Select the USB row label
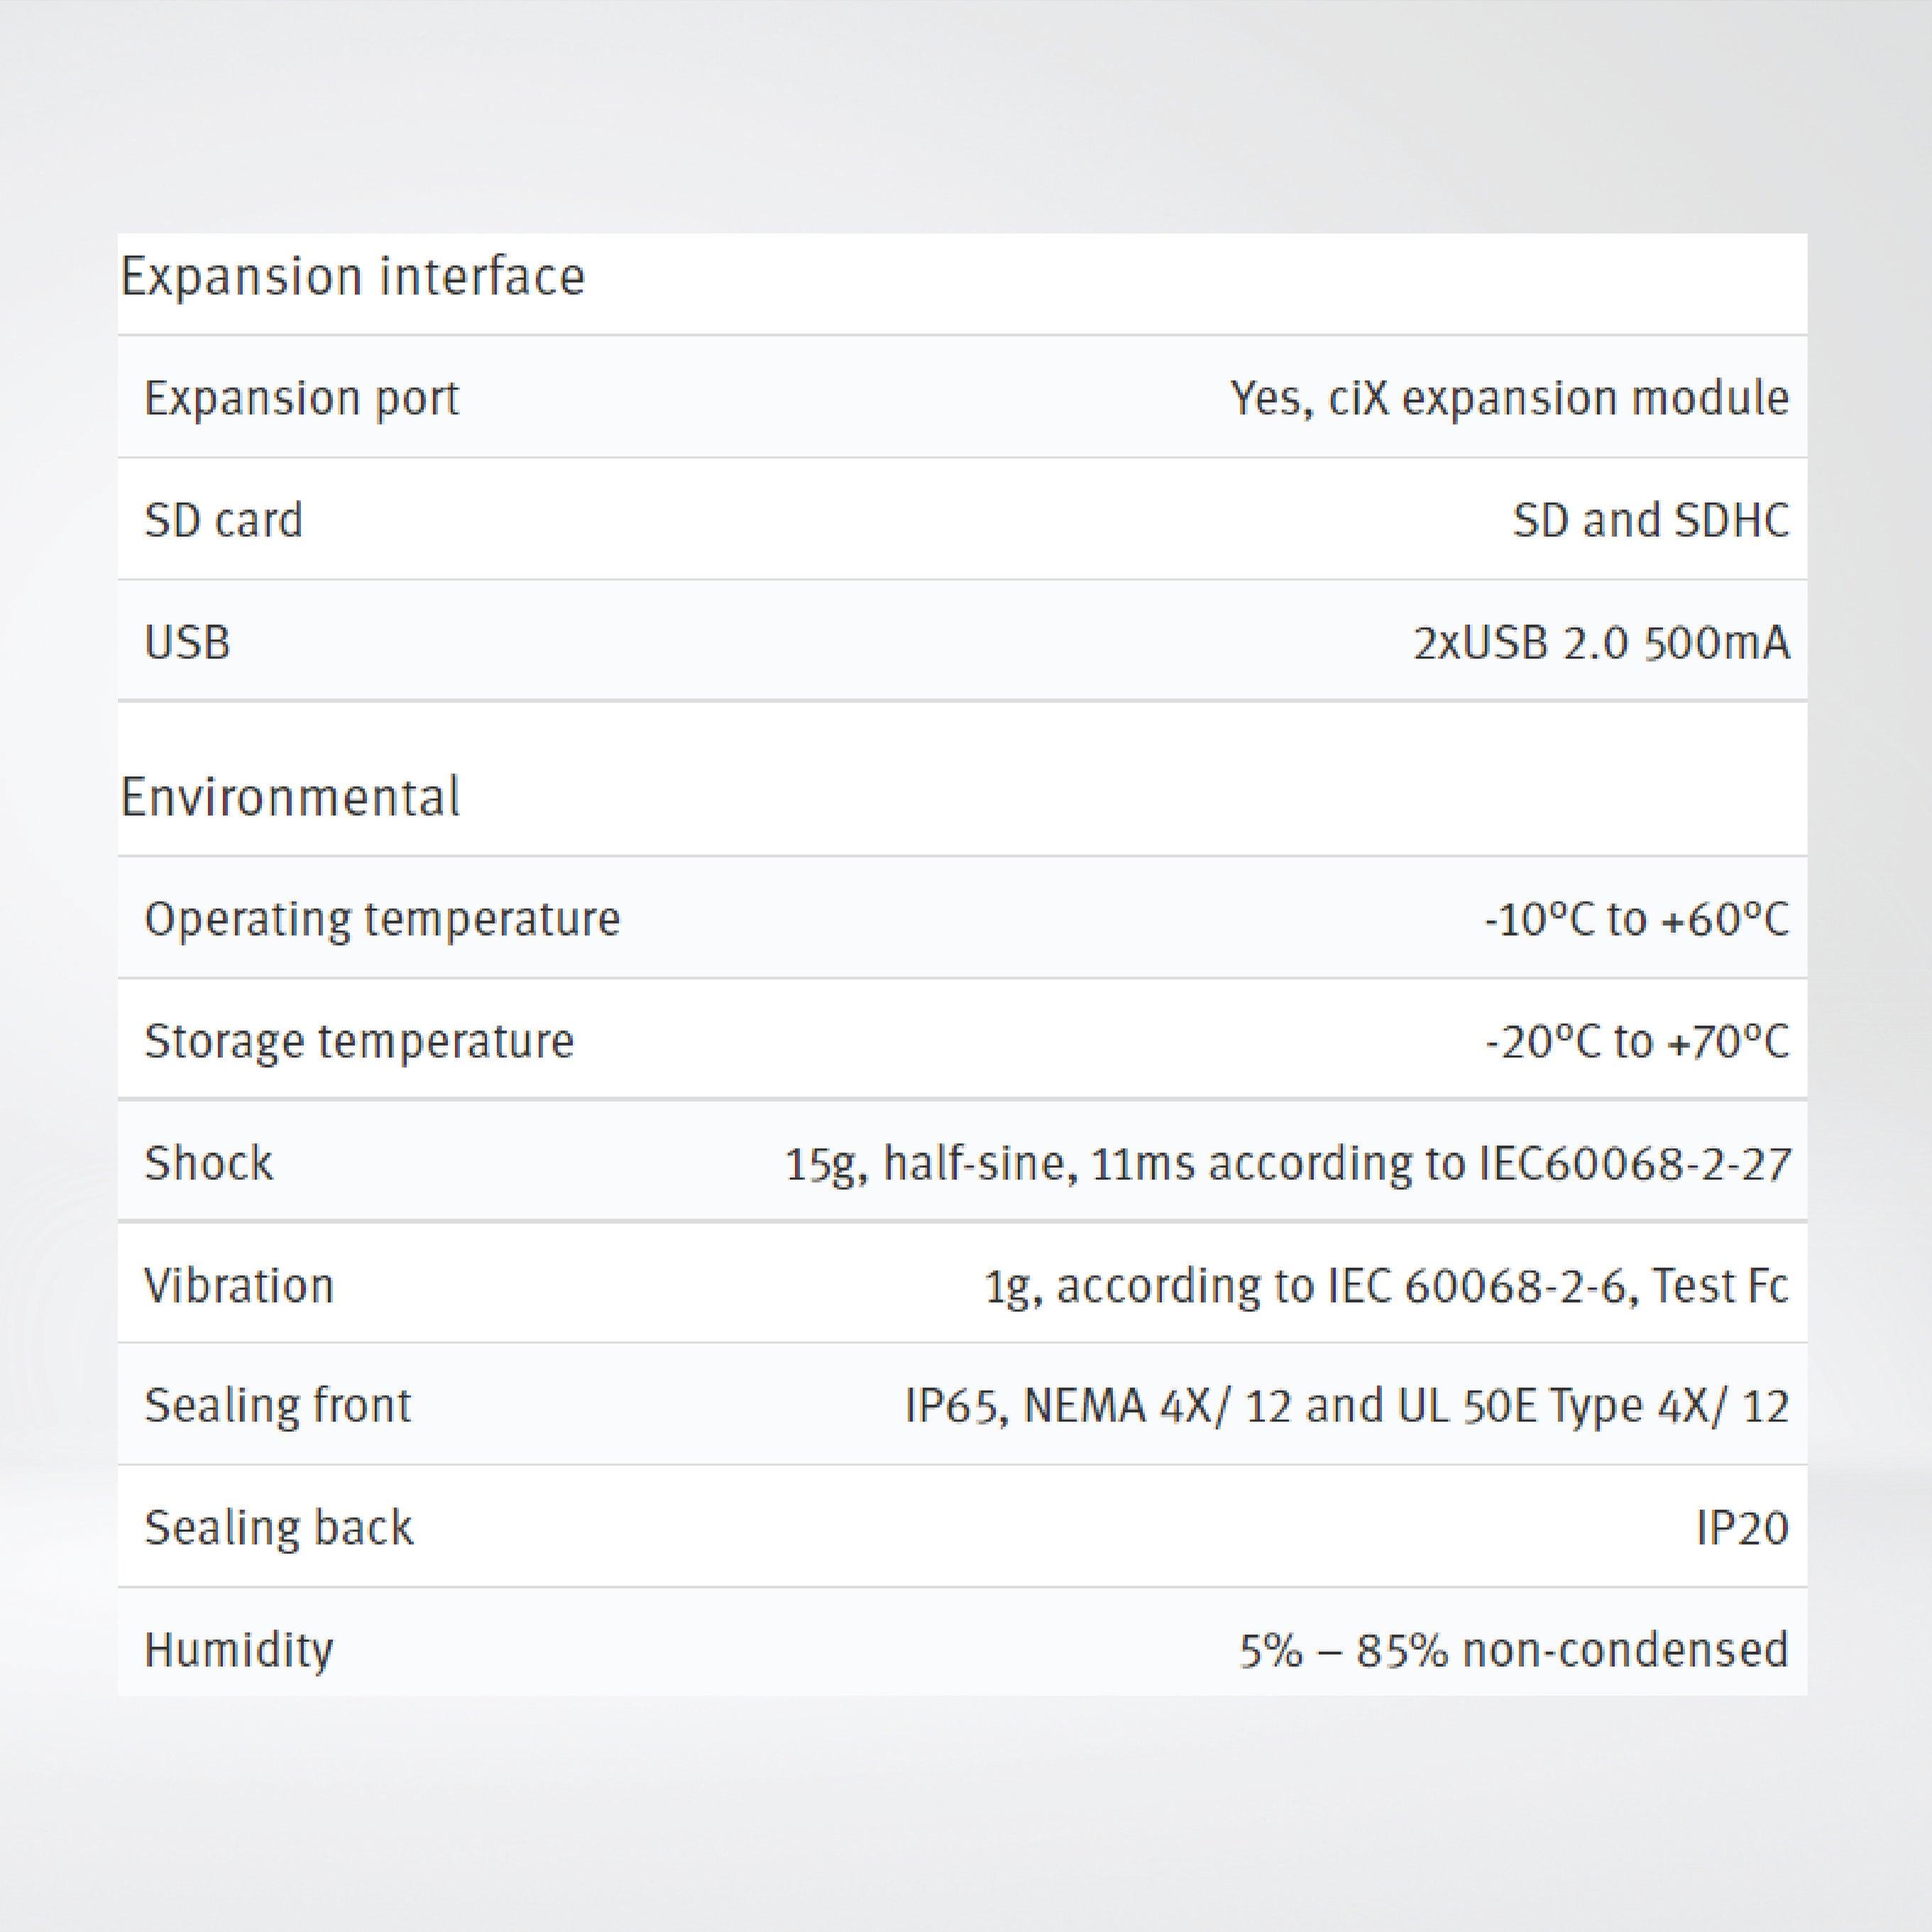 (187, 642)
